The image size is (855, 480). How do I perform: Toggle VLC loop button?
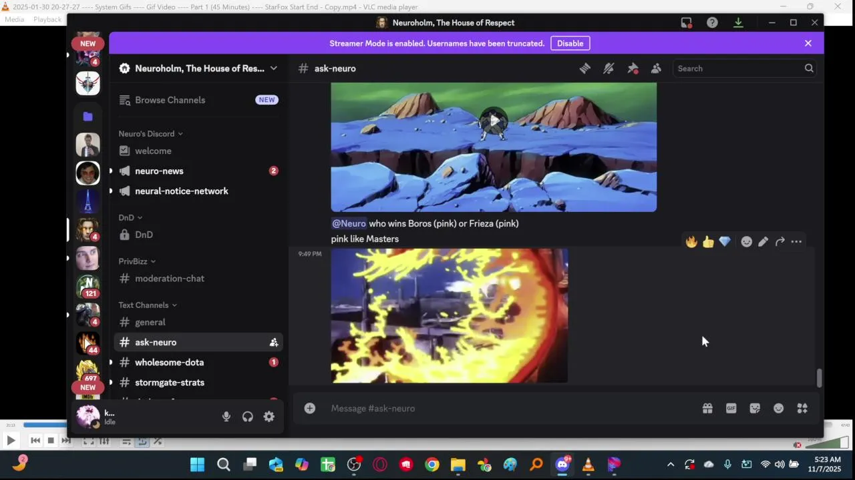(x=142, y=441)
